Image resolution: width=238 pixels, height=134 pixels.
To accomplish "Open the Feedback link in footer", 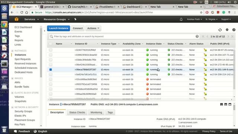I will coord(22,131).
